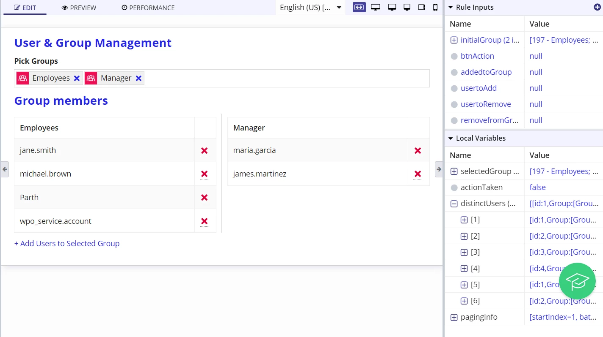Expand distinctUsers item [5]
603x337 pixels.
point(464,285)
